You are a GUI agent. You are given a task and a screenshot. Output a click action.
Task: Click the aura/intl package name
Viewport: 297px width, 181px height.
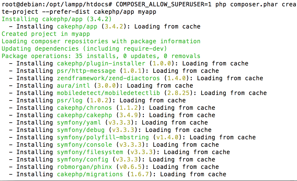tap(73, 85)
